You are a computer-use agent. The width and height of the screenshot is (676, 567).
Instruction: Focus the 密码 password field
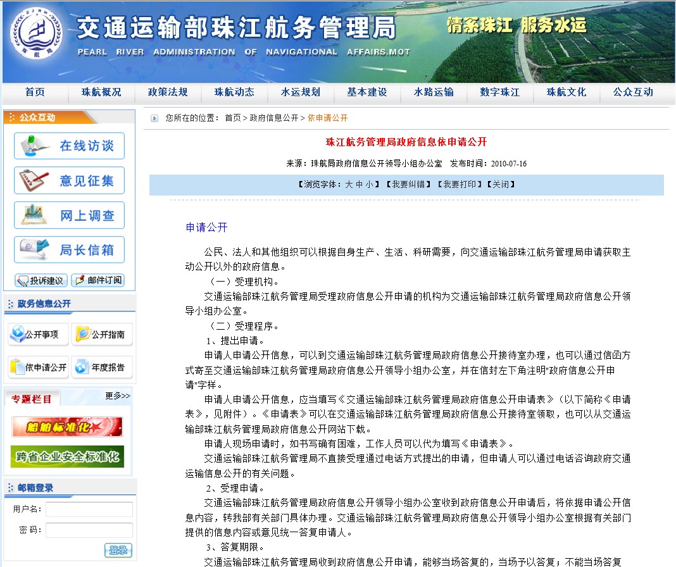coord(89,530)
